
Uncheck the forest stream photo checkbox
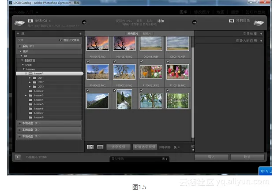[115, 90]
